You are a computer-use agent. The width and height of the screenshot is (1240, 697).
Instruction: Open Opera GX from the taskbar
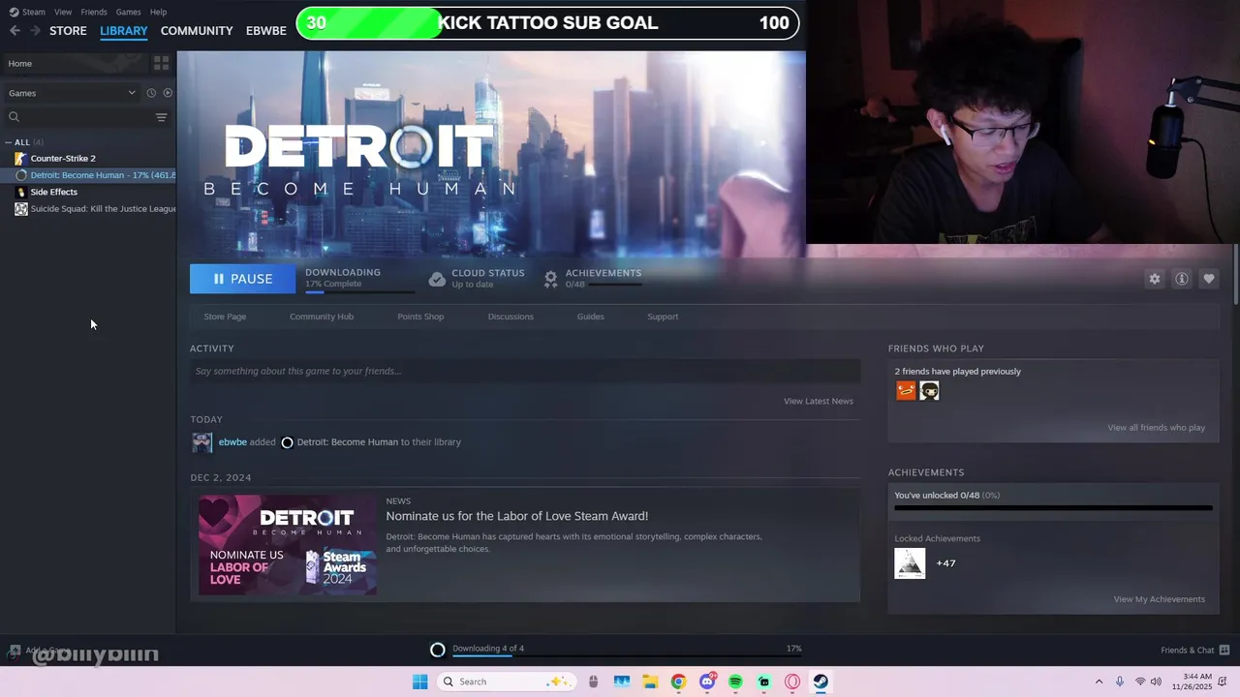(x=792, y=682)
